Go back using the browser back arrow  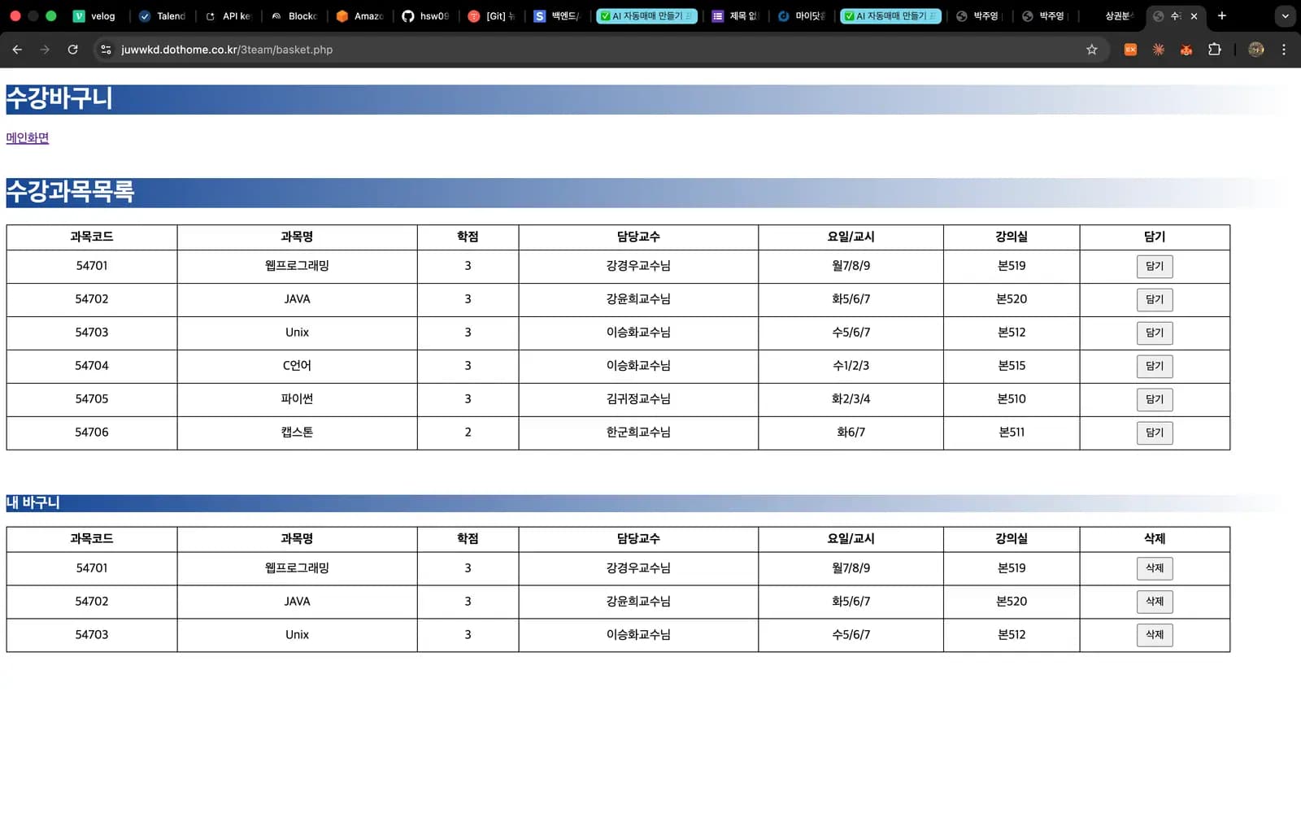coord(17,50)
